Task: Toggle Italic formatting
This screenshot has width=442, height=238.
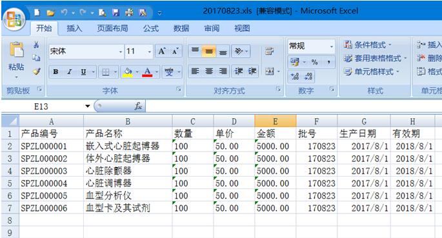Action: coord(69,72)
